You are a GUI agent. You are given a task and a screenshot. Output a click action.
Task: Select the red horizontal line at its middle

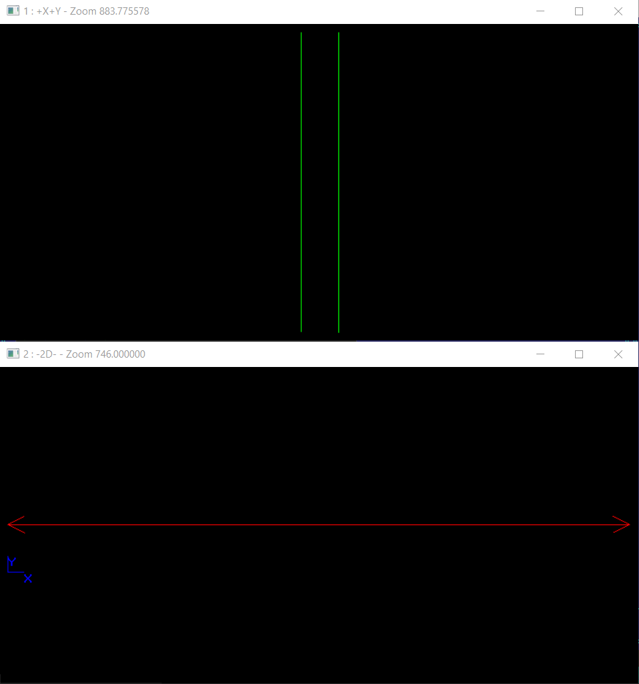319,525
